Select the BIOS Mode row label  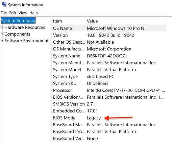(64, 118)
